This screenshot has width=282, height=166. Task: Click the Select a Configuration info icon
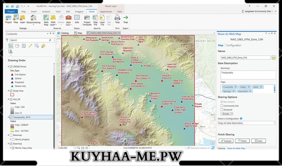tap(241, 119)
